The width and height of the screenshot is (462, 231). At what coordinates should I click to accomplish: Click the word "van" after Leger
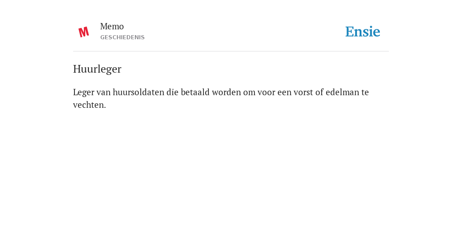pos(103,92)
